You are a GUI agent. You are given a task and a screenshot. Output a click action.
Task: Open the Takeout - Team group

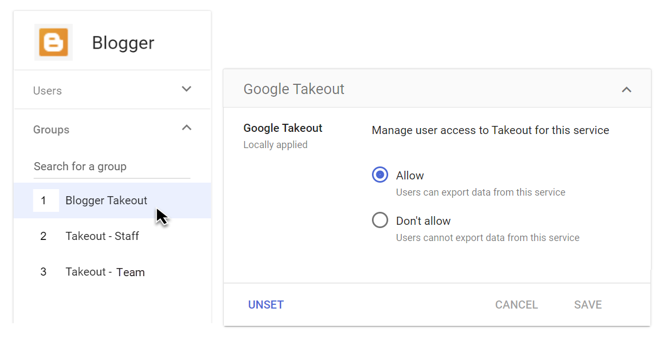click(105, 272)
